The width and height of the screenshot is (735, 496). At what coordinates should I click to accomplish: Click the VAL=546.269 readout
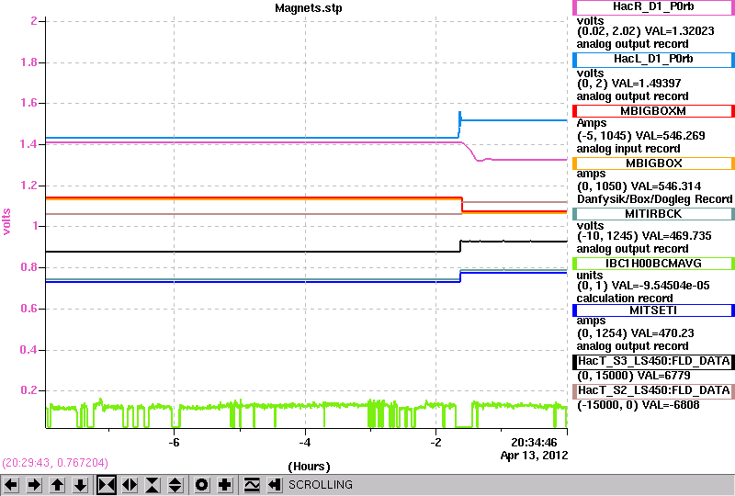tap(671, 136)
